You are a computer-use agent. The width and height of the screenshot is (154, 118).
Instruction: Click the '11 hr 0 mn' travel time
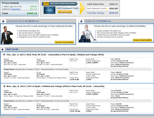pyautogui.click(x=74, y=80)
